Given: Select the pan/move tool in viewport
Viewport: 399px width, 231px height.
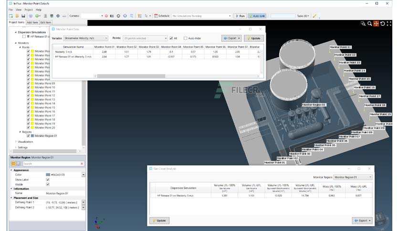Looking at the screenshot, I should pyautogui.click(x=376, y=24).
